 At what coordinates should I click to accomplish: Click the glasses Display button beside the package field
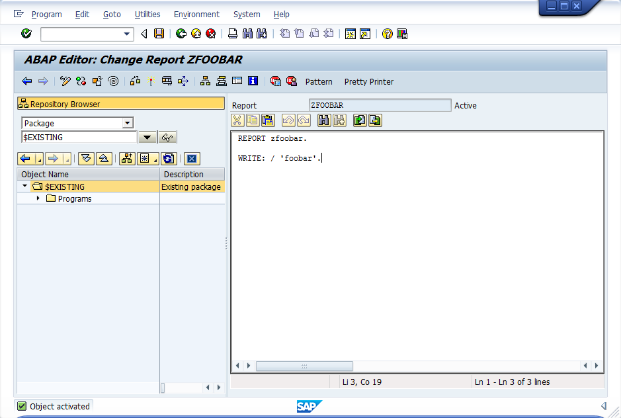[x=167, y=138]
